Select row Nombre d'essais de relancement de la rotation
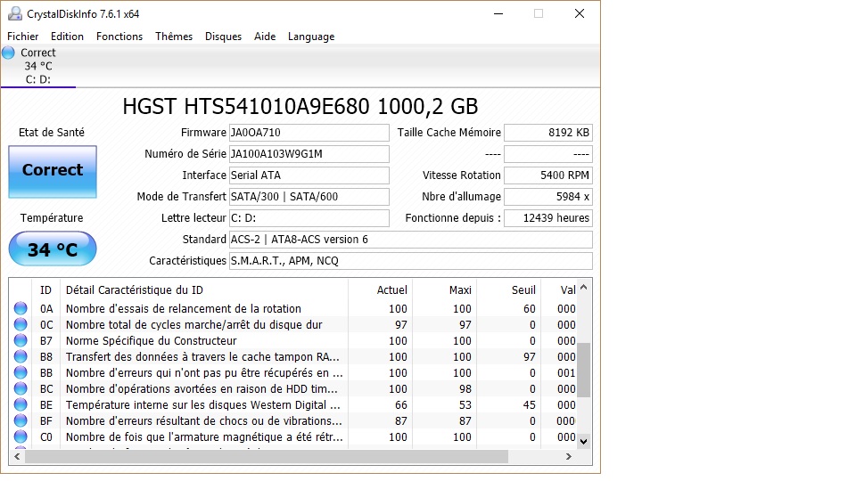Viewport: 856px width, 481px height. [293, 309]
